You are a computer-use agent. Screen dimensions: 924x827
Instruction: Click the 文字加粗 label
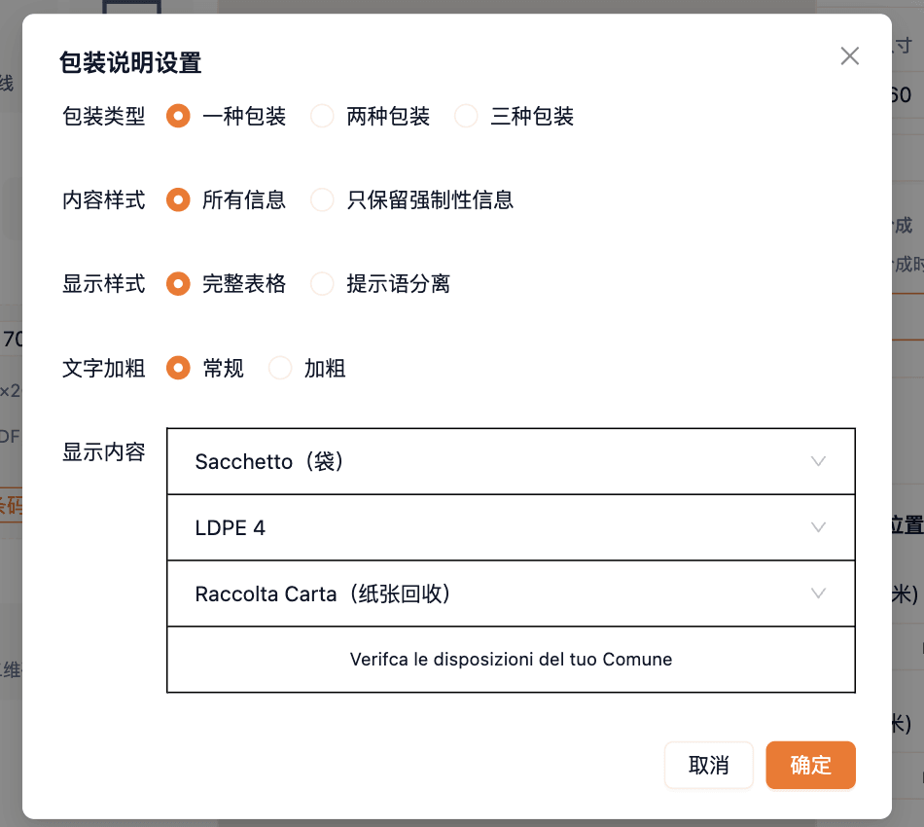tap(104, 368)
